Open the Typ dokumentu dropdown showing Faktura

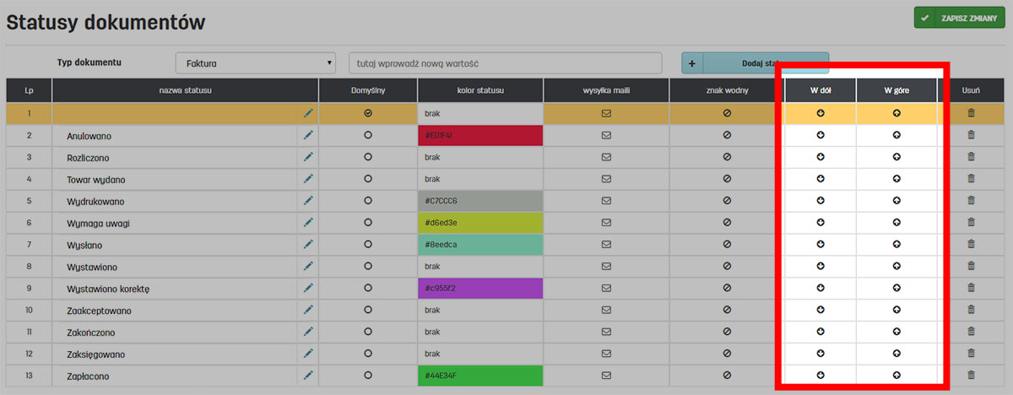click(x=256, y=62)
